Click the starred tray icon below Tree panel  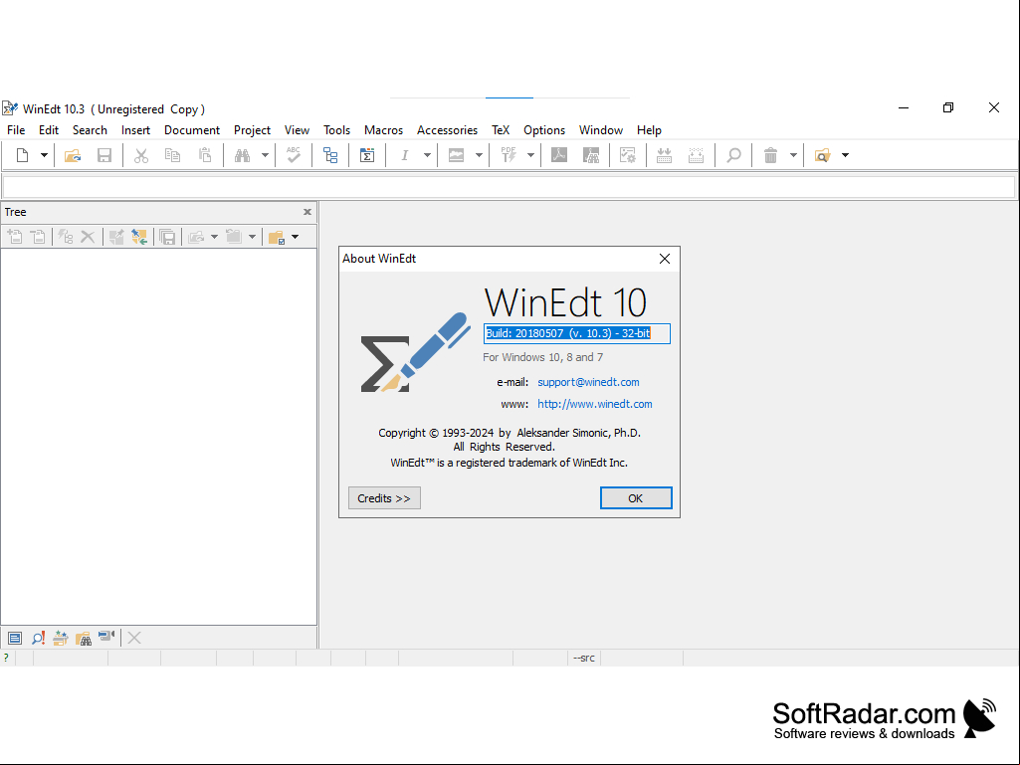tap(61, 638)
